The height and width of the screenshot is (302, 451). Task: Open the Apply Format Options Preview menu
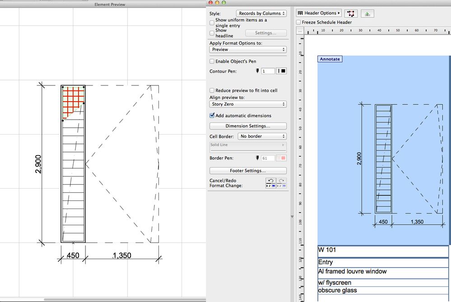248,50
